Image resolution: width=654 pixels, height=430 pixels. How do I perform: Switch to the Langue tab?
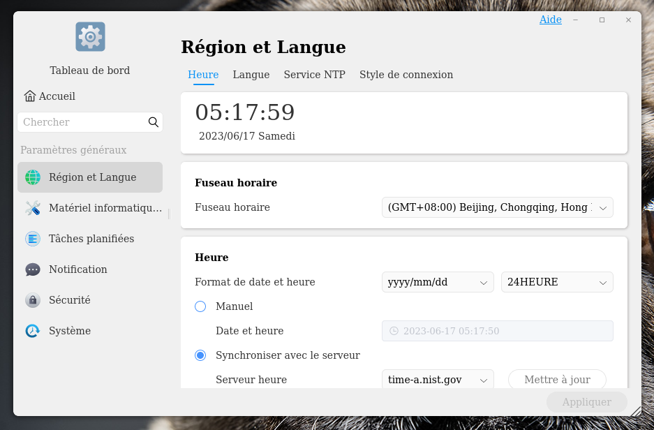pyautogui.click(x=251, y=75)
